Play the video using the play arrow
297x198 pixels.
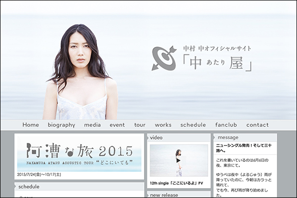(178, 160)
